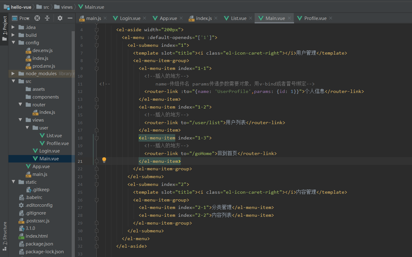Open Project panel settings gear
Image resolution: width=412 pixels, height=257 pixels.
[60, 18]
